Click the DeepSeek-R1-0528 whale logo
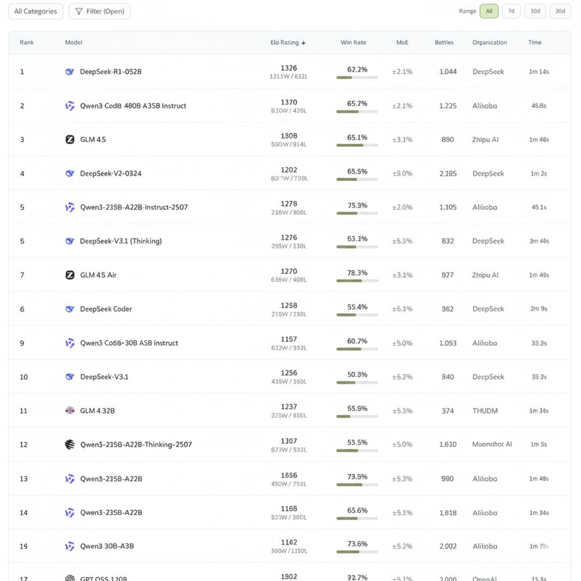The height and width of the screenshot is (581, 581). tap(70, 71)
